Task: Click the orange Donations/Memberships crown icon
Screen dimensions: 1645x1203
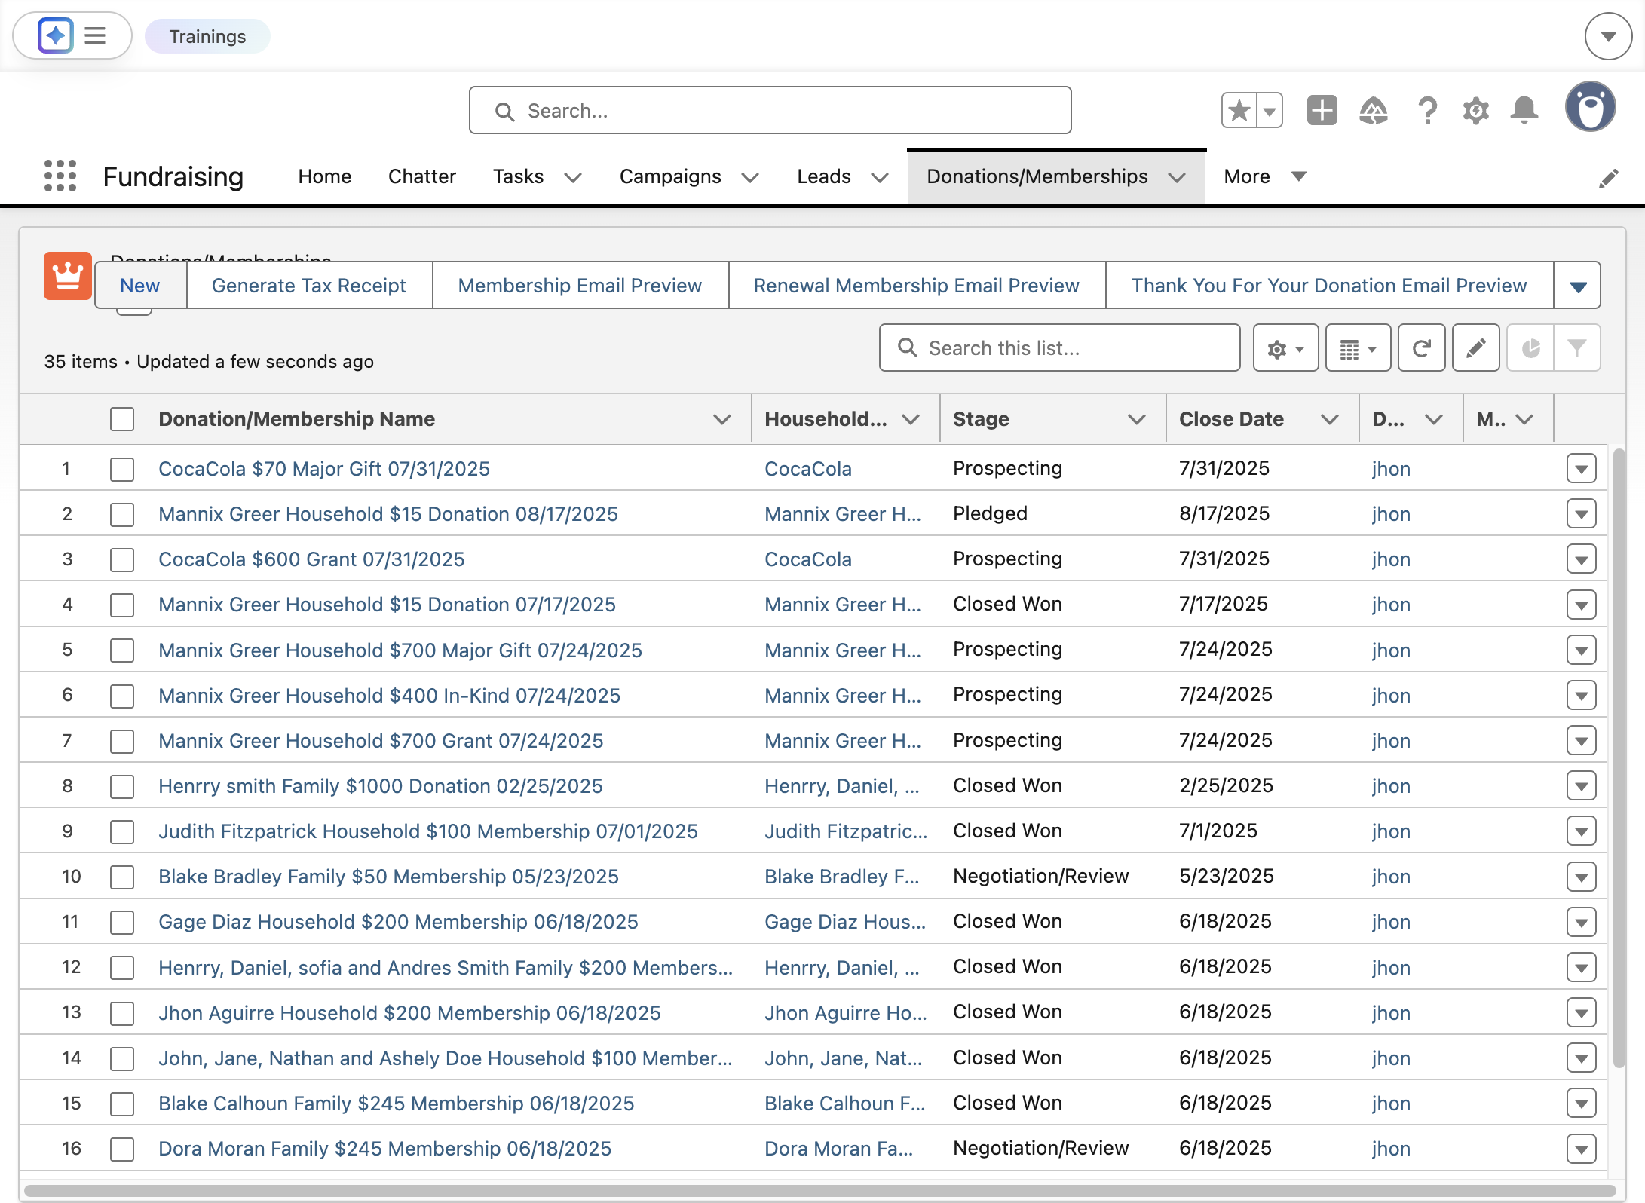Action: [68, 276]
